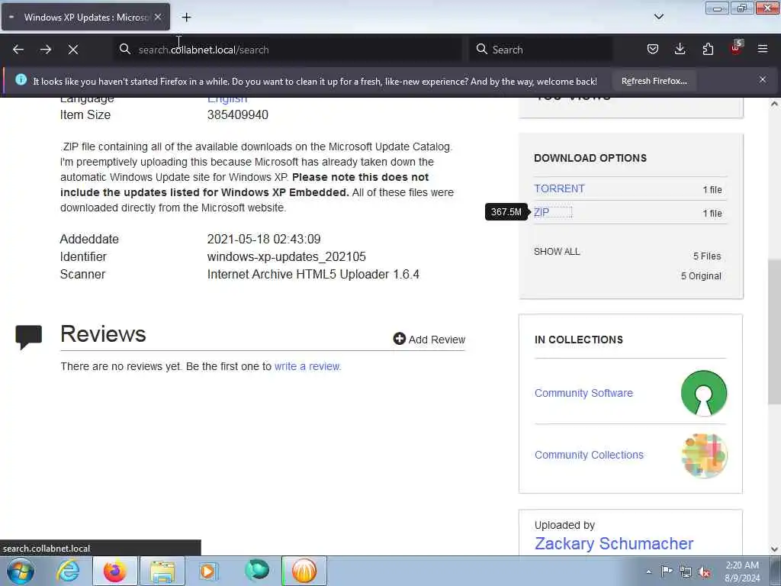Click the Reviews speech bubble icon

(29, 336)
